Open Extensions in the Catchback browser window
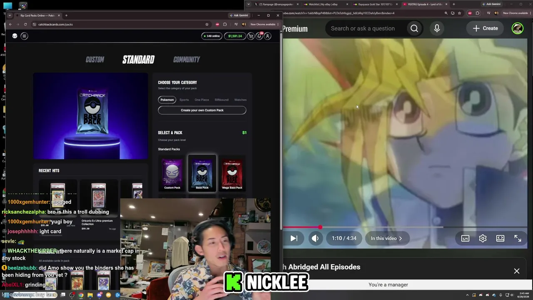This screenshot has height=300, width=533. coord(225,24)
